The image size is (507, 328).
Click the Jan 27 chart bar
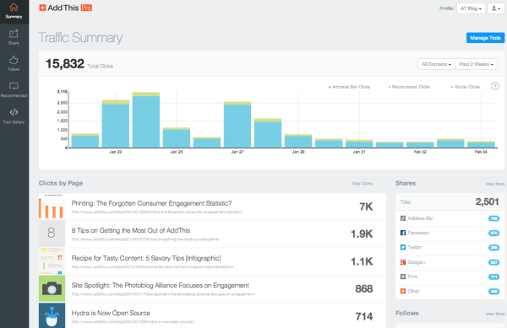[x=237, y=125]
